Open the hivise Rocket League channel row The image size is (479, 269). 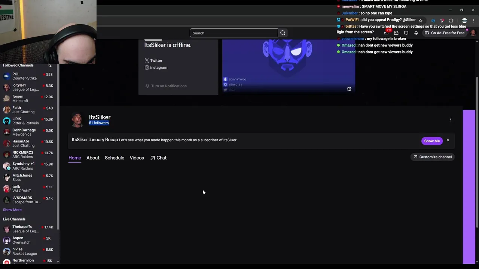coord(29,251)
